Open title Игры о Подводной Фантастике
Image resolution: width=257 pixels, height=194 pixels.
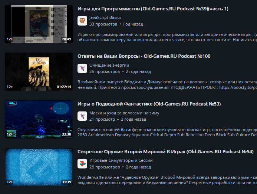(149, 104)
